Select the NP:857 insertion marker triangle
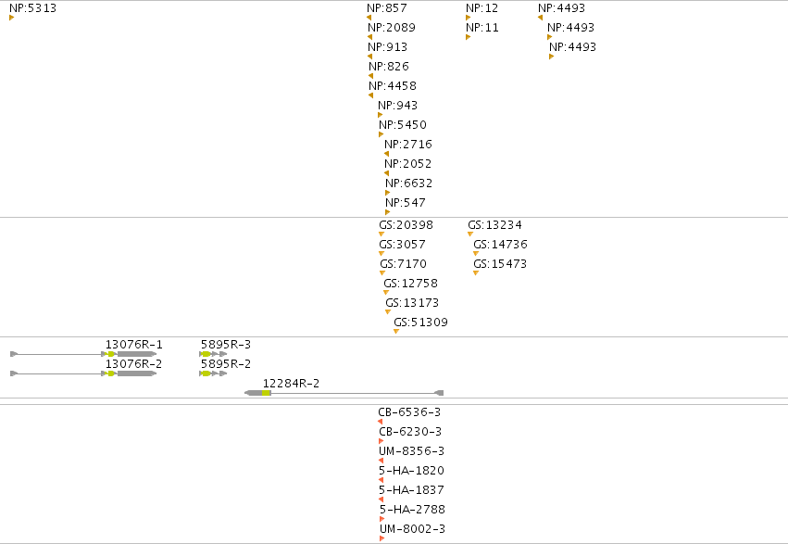 369,19
